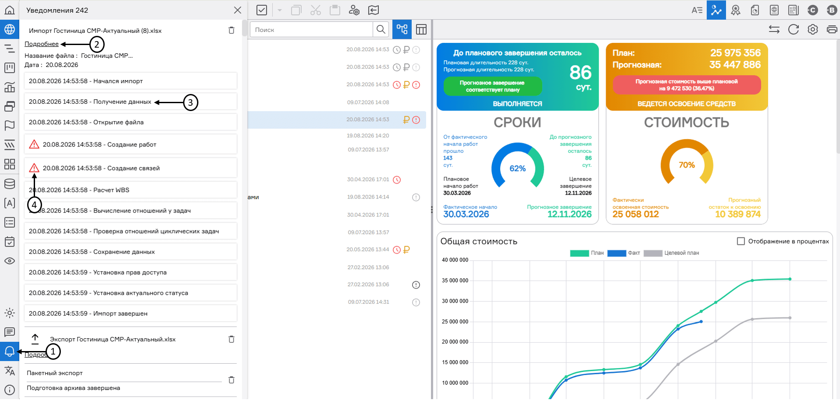
Task: Click the print icon above dashboard
Action: [x=832, y=29]
